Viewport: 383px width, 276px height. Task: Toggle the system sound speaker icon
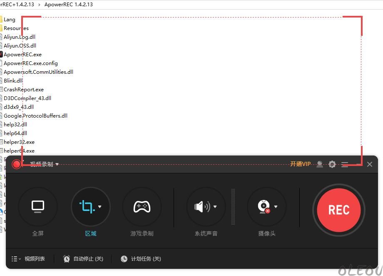[202, 207]
